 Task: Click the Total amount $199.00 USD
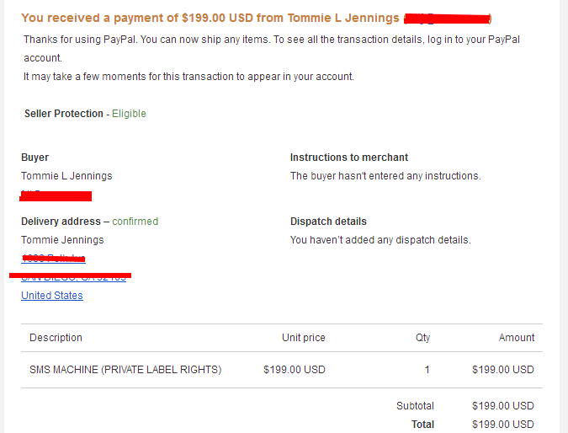point(503,425)
